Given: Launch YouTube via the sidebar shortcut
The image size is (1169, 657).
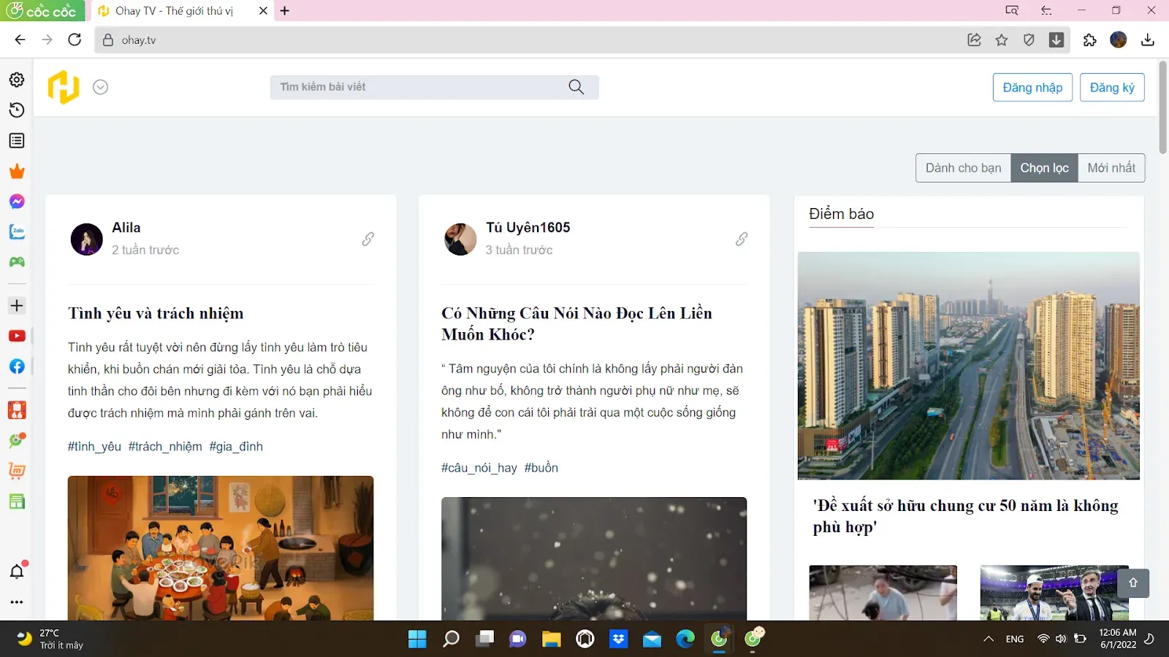Looking at the screenshot, I should pos(17,335).
